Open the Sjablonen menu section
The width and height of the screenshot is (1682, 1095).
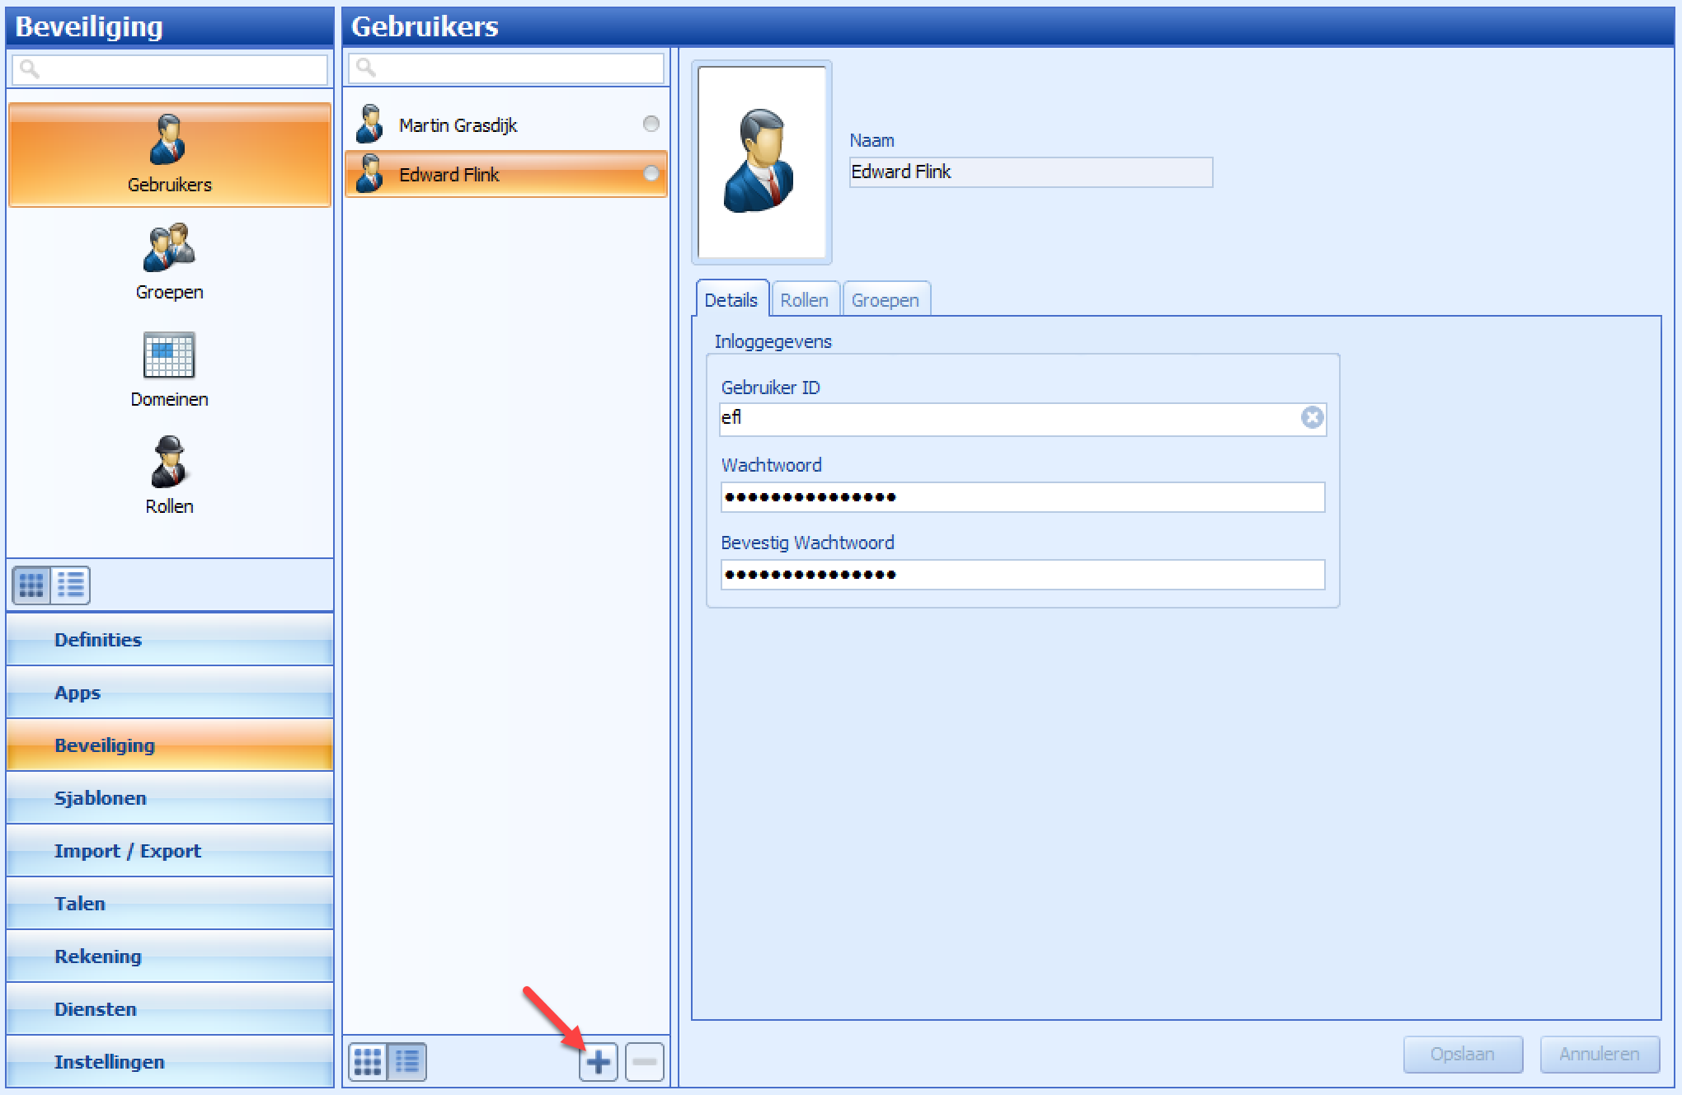(x=170, y=798)
